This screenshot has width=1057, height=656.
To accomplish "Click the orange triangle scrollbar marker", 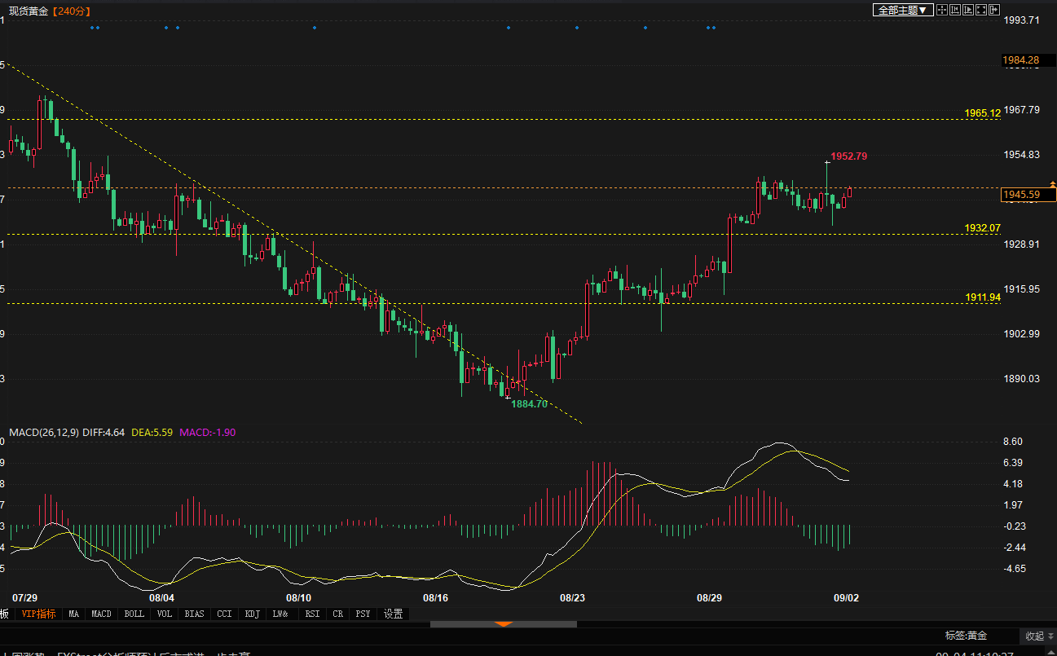I will (x=504, y=624).
